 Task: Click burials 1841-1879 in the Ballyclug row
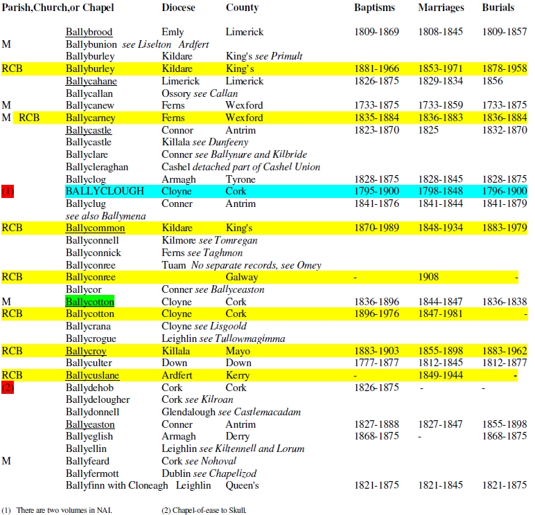click(x=505, y=204)
